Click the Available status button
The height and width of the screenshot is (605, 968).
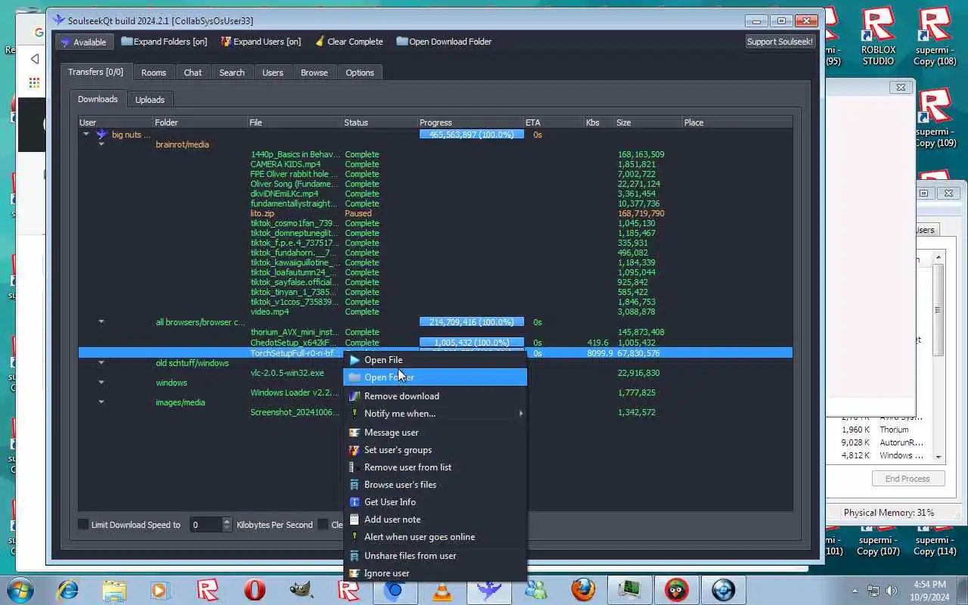[84, 42]
